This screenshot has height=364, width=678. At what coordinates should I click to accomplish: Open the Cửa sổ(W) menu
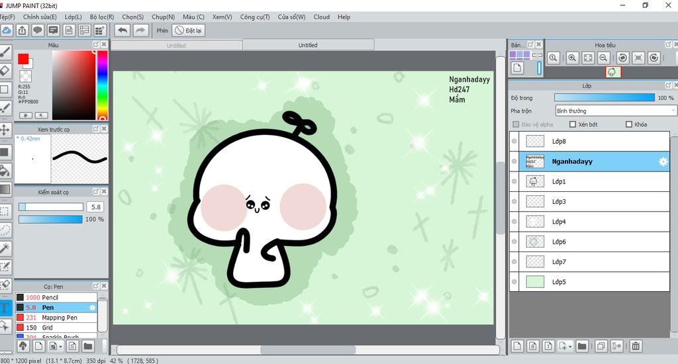pos(291,17)
